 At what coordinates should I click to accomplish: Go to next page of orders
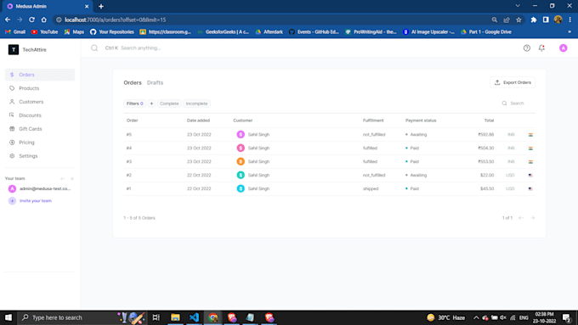[x=533, y=218]
